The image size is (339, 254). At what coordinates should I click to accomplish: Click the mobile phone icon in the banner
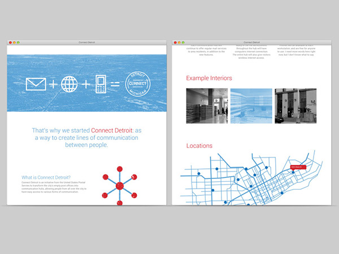(x=101, y=84)
